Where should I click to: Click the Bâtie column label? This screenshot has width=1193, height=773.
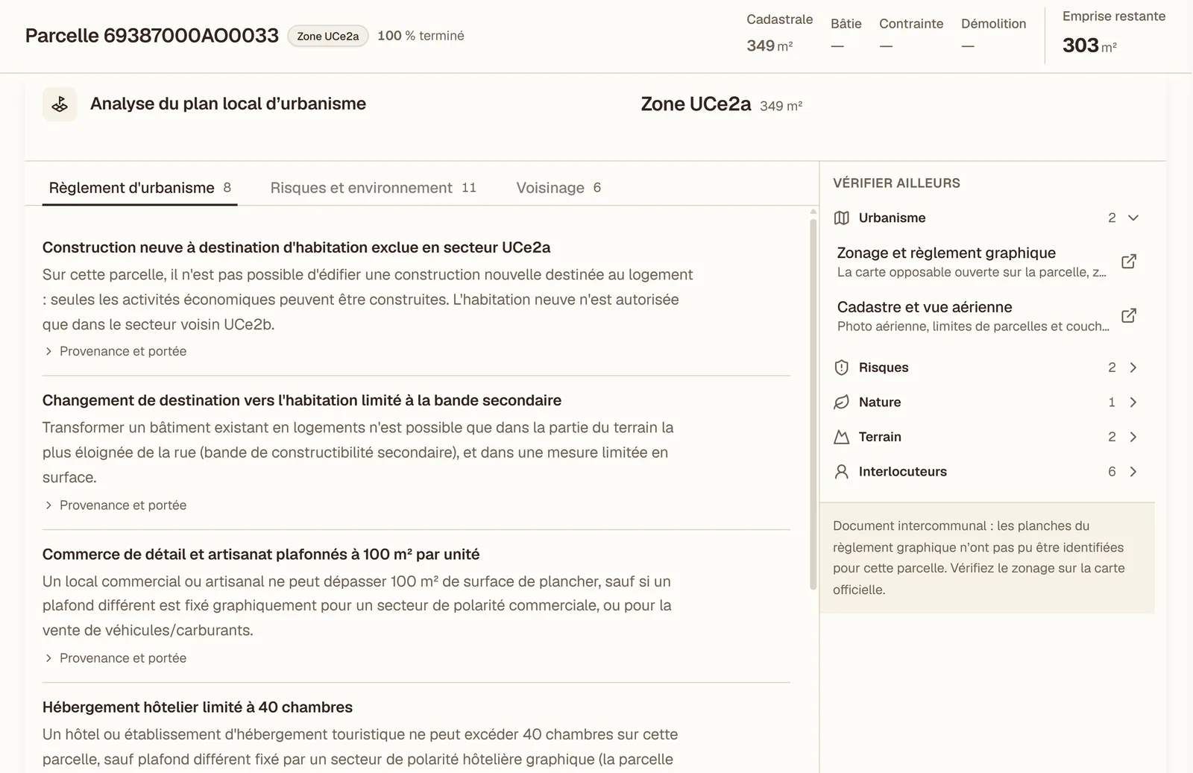(x=846, y=24)
